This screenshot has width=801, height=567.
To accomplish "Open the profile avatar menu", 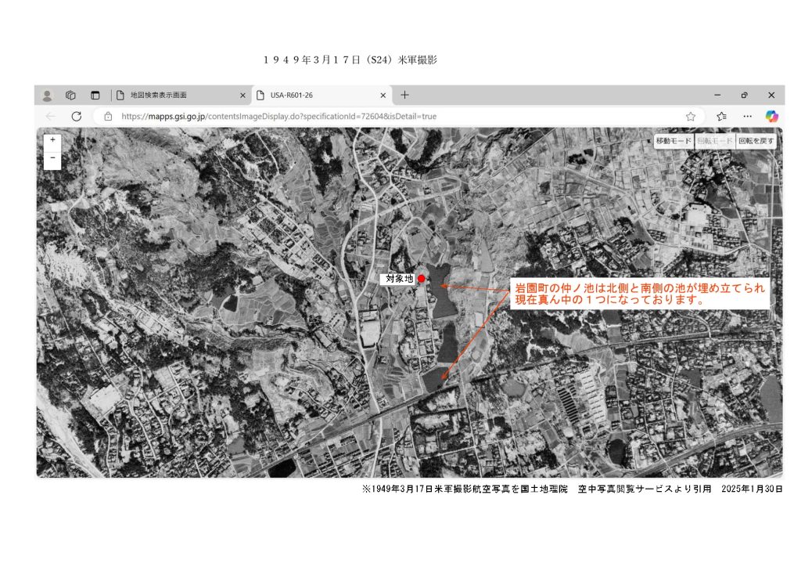I will click(48, 94).
